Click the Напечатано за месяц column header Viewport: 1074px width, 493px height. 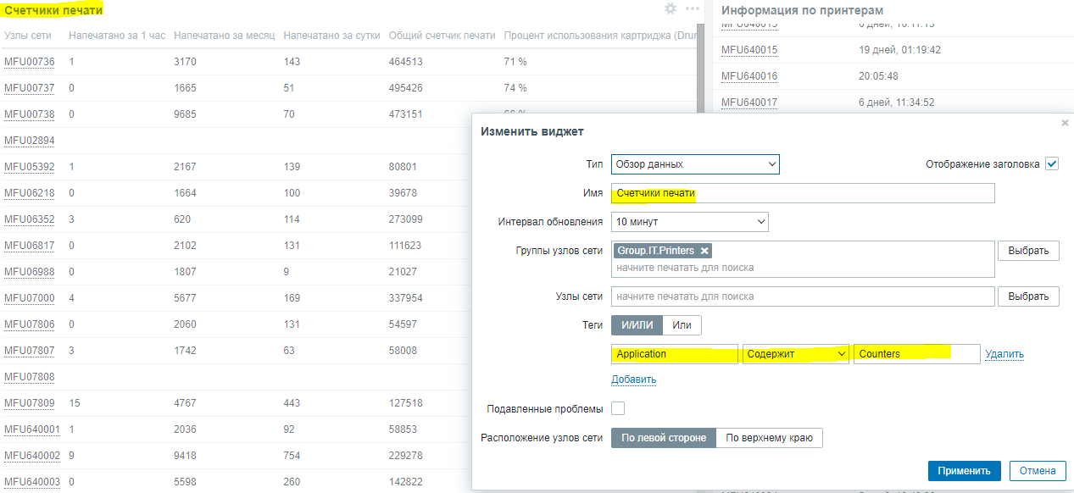tap(225, 36)
